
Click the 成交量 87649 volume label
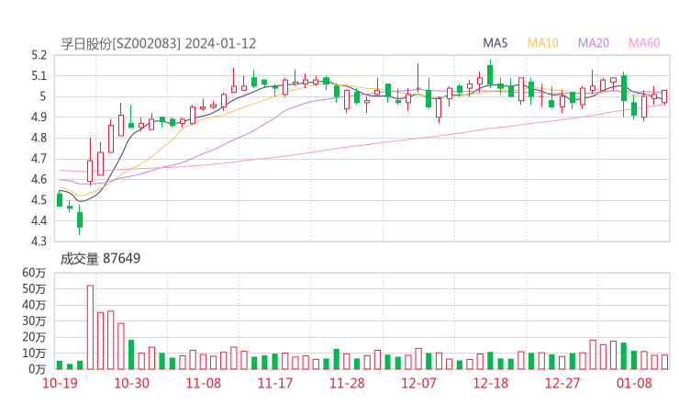(100, 259)
